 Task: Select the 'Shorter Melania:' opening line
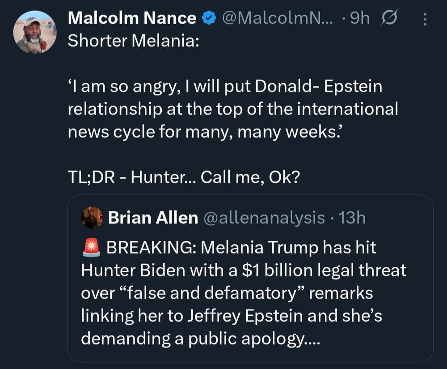click(x=133, y=41)
